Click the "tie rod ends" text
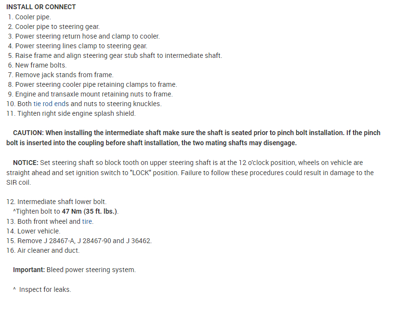Image resolution: width=394 pixels, height=315 pixels. click(51, 104)
